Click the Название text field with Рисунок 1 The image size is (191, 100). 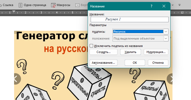[x=130, y=20]
